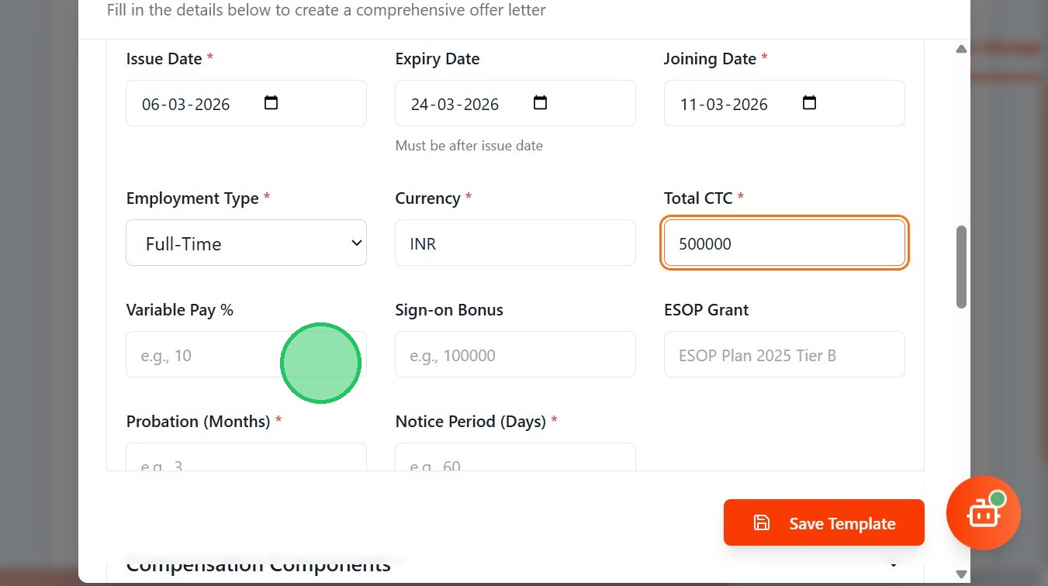Click the Issue Date value 06-03-2026
Image resolution: width=1048 pixels, height=586 pixels.
186,105
